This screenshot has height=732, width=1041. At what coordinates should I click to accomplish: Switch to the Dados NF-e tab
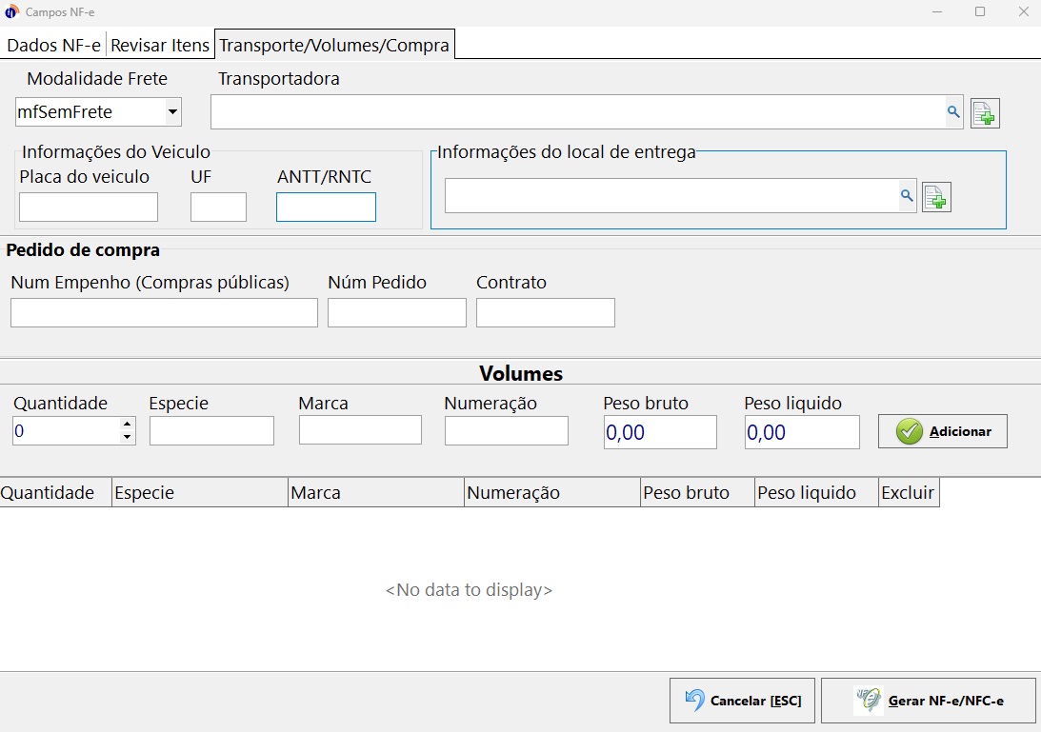coord(54,45)
